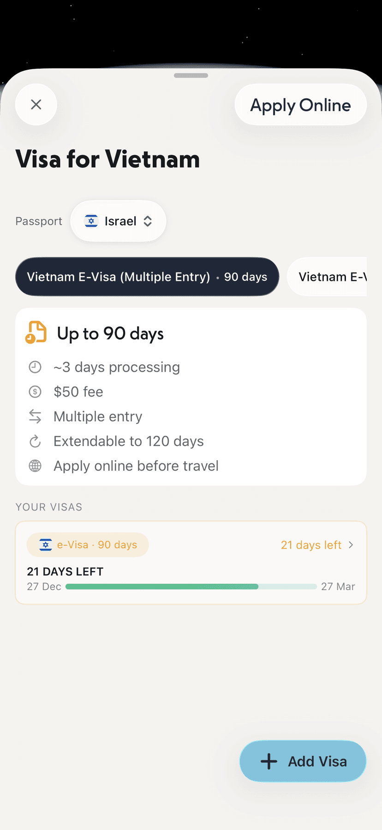Tap the sheet drag handle at top
Viewport: 382px width, 830px height.
tap(191, 76)
